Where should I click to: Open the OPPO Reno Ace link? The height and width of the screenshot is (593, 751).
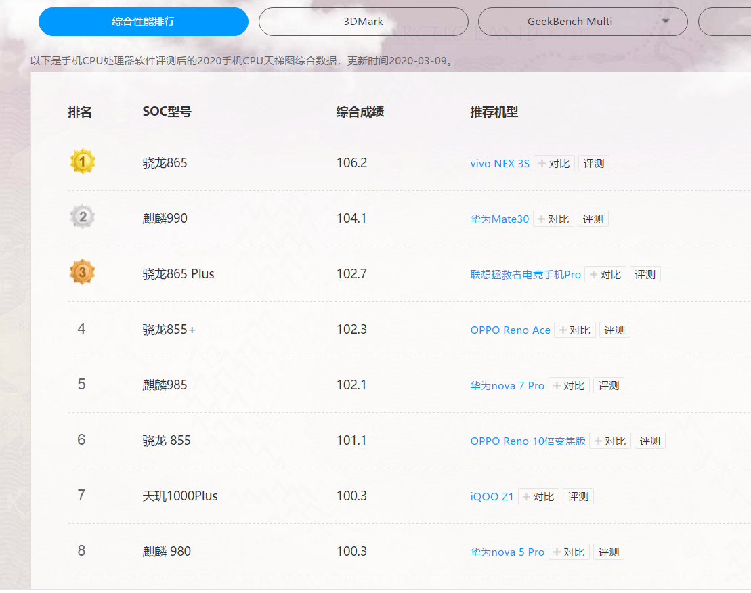click(x=510, y=330)
